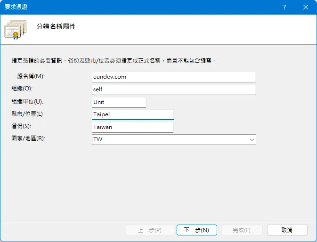The height and width of the screenshot is (242, 317).
Task: Select the 組織單位 field containing Unit
Action: 119,102
